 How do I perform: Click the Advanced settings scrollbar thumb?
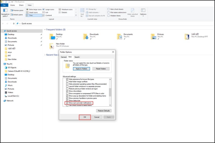pyautogui.click(x=110, y=92)
